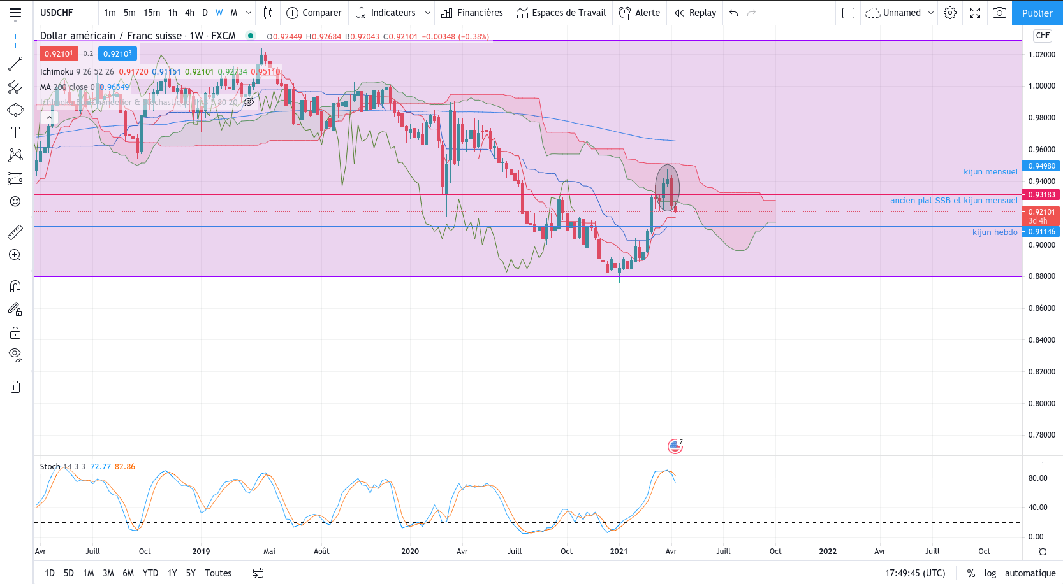Select the 1Y date range
Viewport: 1063px width, 584px height.
click(172, 573)
